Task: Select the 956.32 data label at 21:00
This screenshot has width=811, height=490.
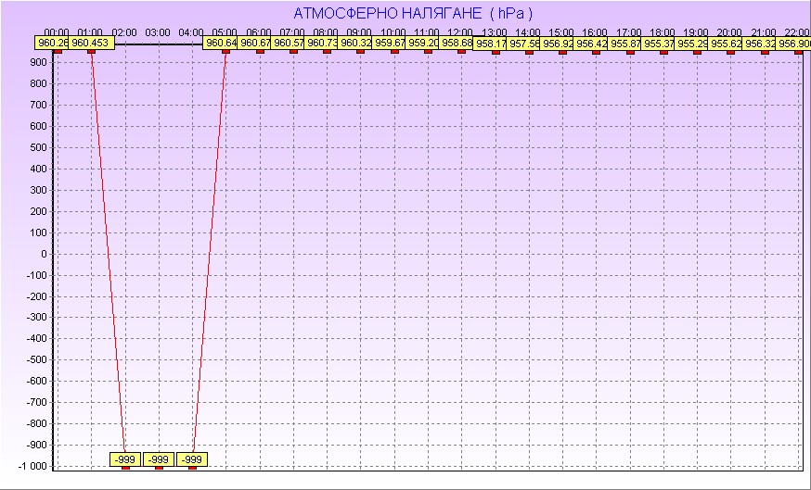Action: coord(760,44)
